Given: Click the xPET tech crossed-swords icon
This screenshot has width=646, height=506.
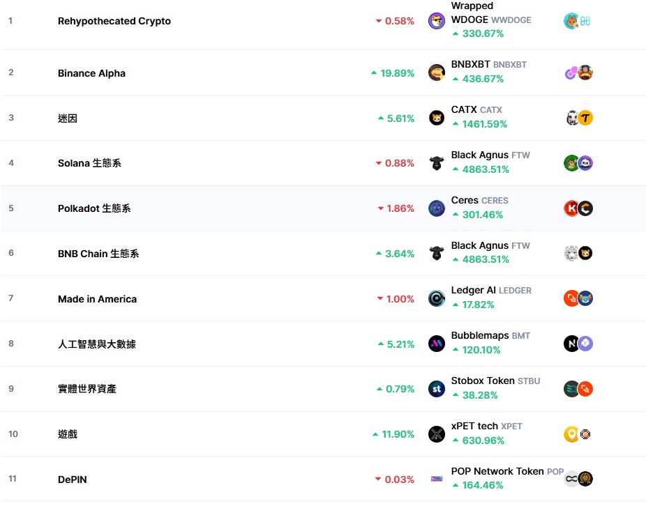Looking at the screenshot, I should point(436,434).
